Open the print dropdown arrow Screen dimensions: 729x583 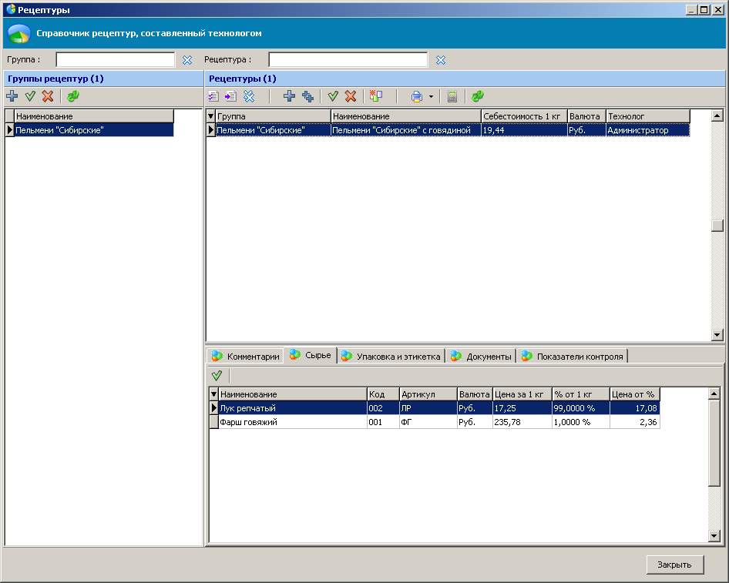432,97
